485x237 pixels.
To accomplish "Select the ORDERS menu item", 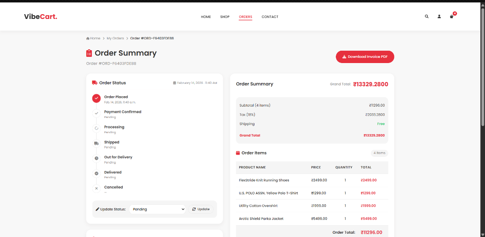I will coord(245,17).
